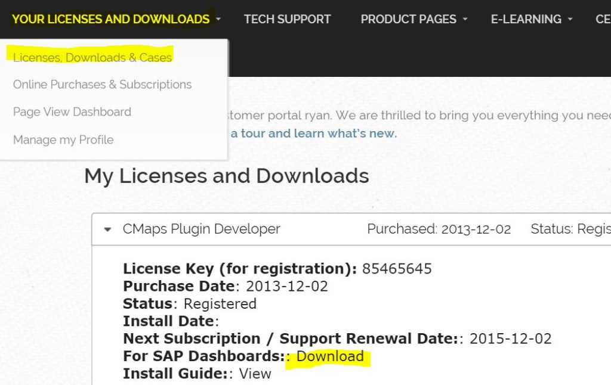
Task: Select Online Purchases & Subscriptions menu entry
Action: tap(102, 85)
